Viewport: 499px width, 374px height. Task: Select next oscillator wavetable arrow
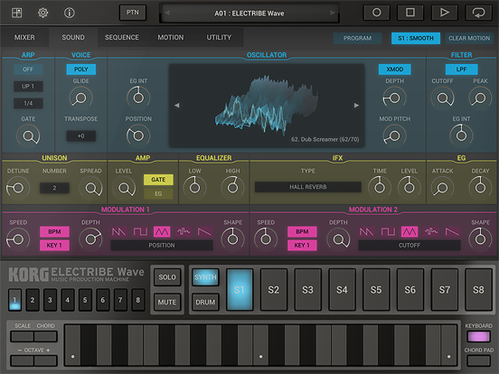[x=356, y=106]
